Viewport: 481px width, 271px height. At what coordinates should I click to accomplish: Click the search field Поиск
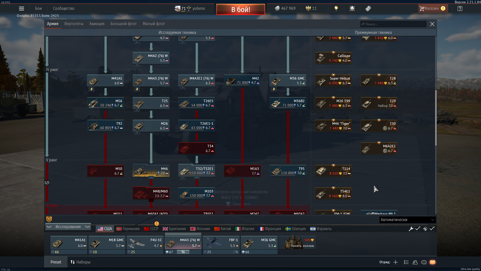tap(393, 24)
